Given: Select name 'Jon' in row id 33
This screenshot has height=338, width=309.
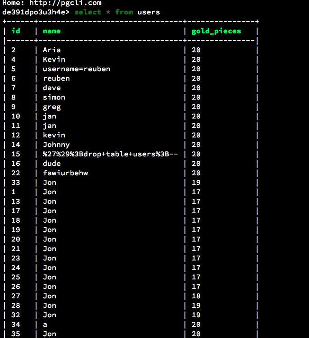Looking at the screenshot, I should (50, 183).
